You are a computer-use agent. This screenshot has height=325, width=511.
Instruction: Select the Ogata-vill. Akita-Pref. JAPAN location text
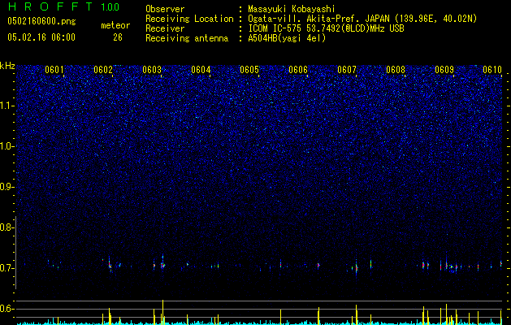[x=362, y=19]
